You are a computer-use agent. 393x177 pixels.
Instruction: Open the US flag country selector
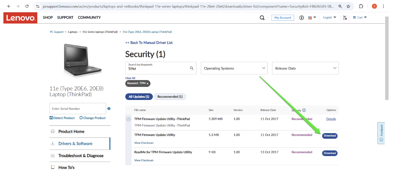[312, 18]
